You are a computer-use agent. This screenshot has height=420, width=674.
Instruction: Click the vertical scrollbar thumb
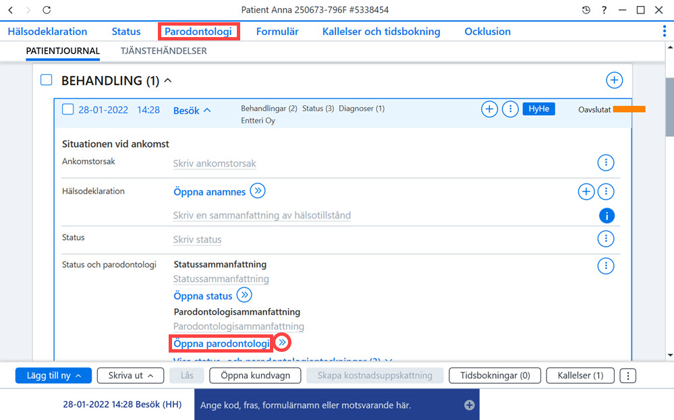[670, 107]
